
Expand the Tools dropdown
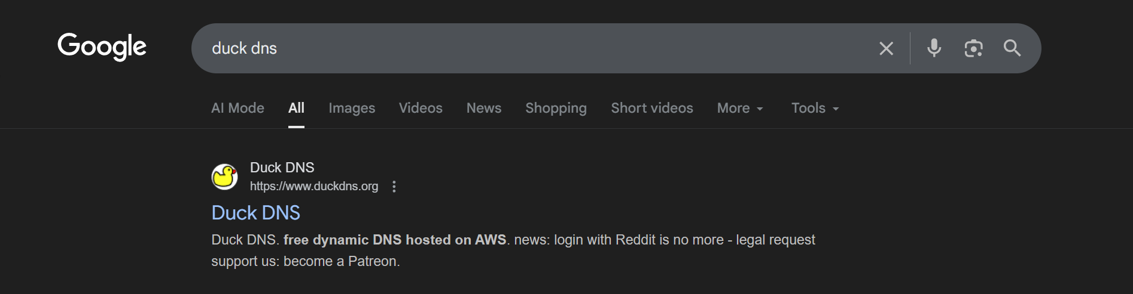815,108
